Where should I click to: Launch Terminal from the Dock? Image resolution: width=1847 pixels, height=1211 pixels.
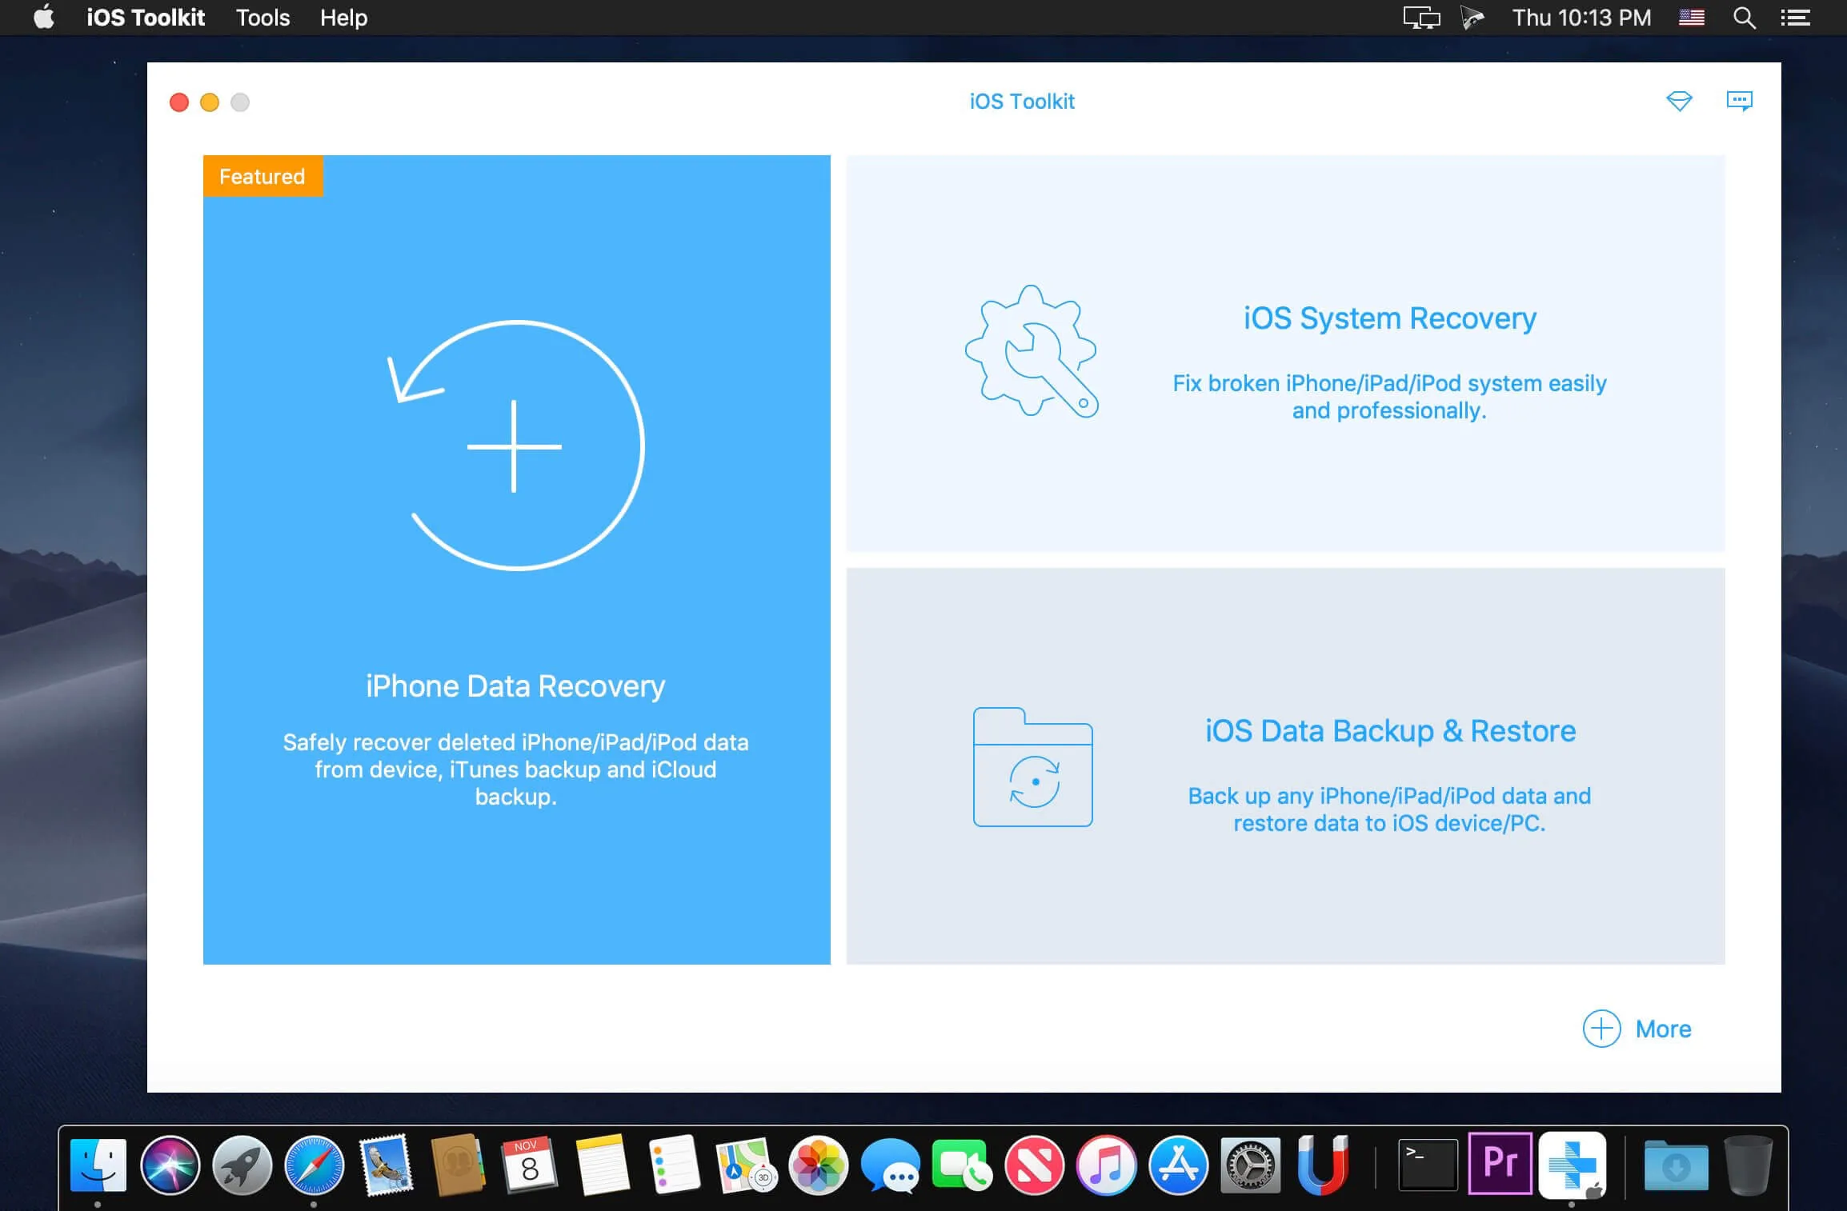click(x=1428, y=1166)
